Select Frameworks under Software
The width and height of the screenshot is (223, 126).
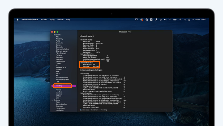60,108
